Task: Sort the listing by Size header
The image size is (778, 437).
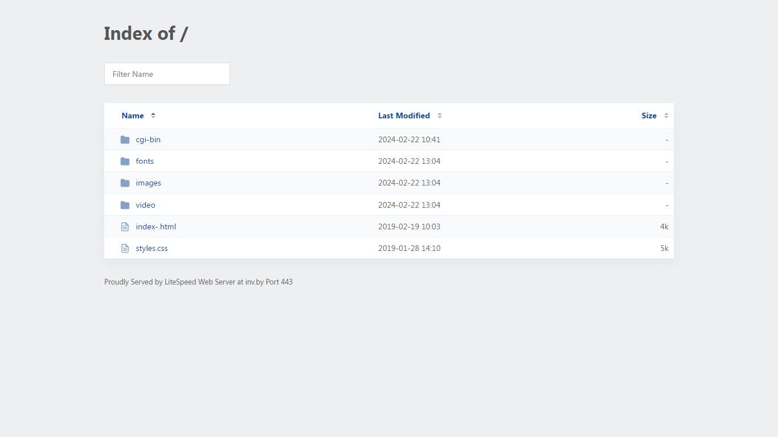Action: tap(649, 116)
